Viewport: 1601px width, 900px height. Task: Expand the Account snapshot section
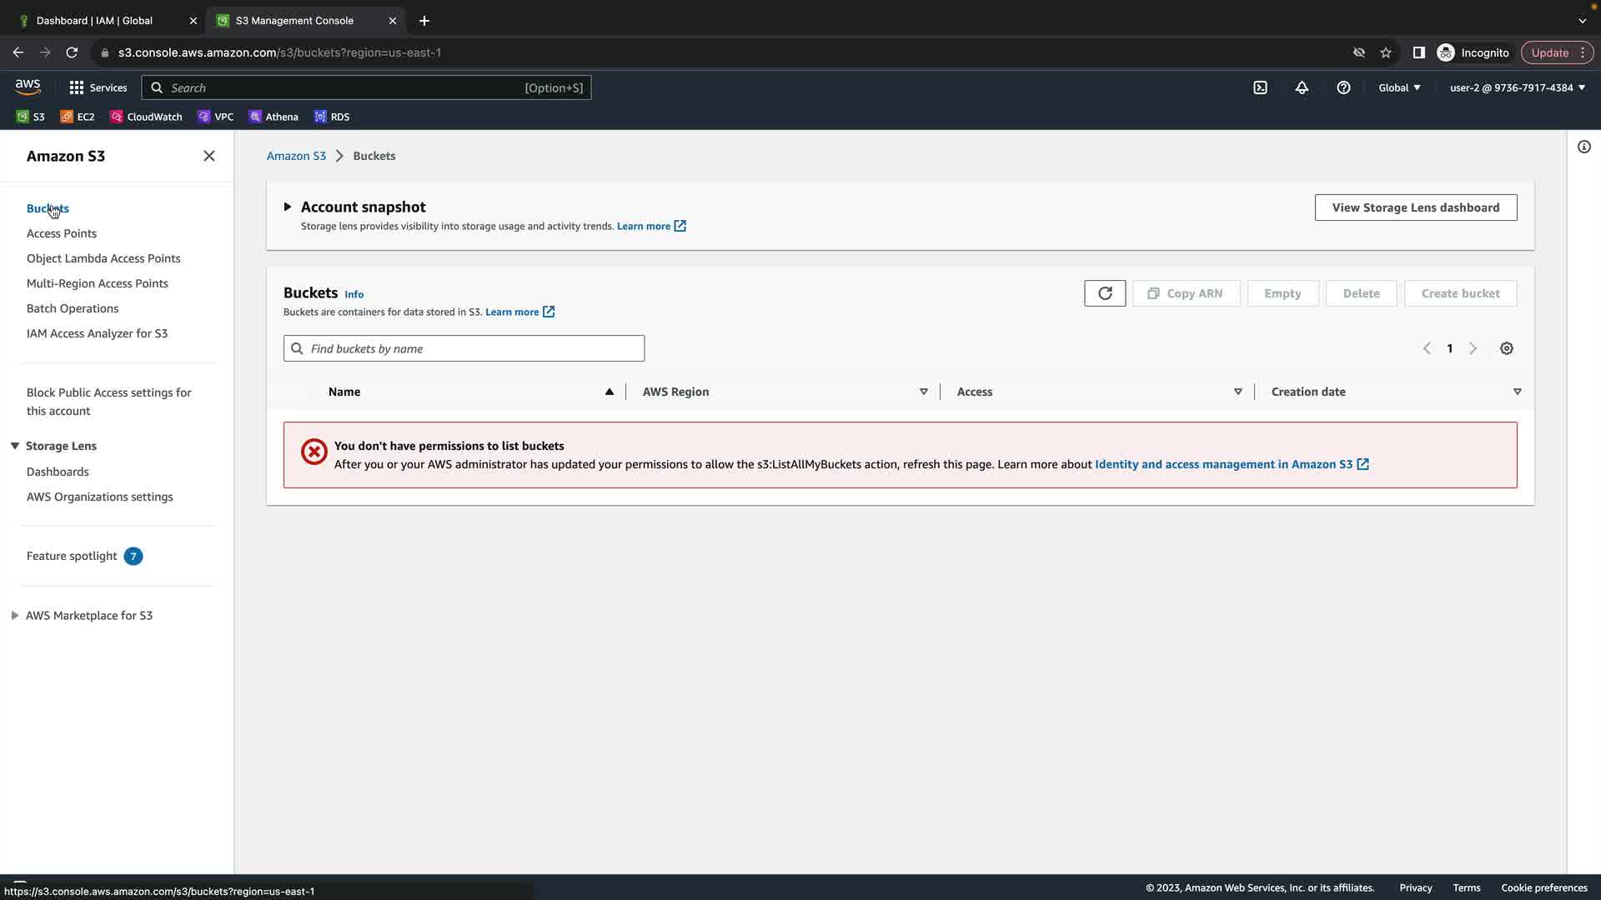[x=288, y=207]
